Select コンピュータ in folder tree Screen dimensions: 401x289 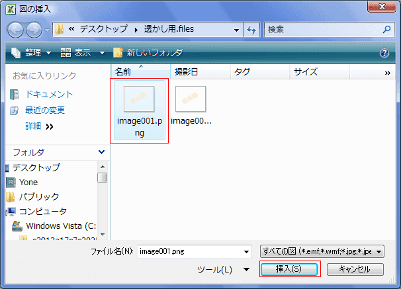coord(43,212)
